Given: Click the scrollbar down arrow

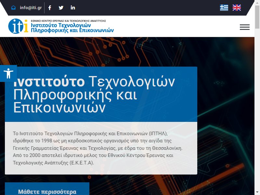Looking at the screenshot, I should (x=257, y=193).
